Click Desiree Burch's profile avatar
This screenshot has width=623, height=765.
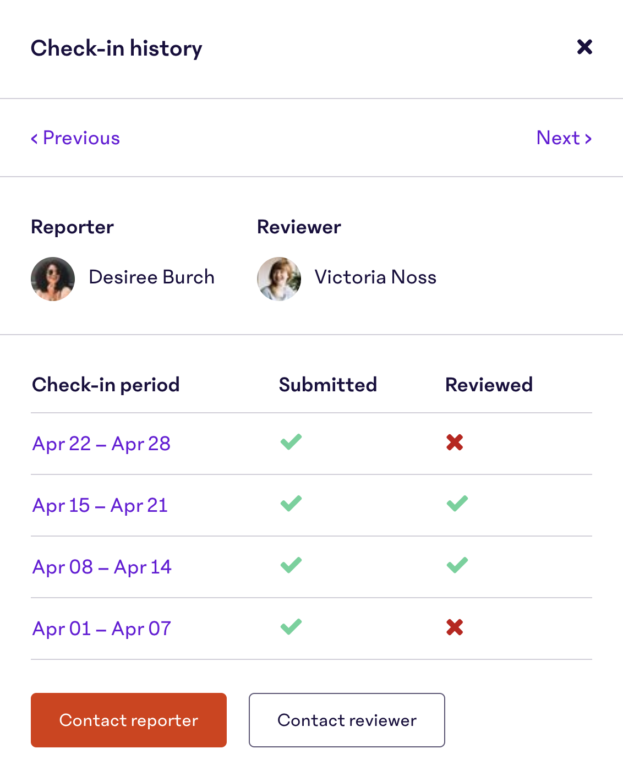53,279
